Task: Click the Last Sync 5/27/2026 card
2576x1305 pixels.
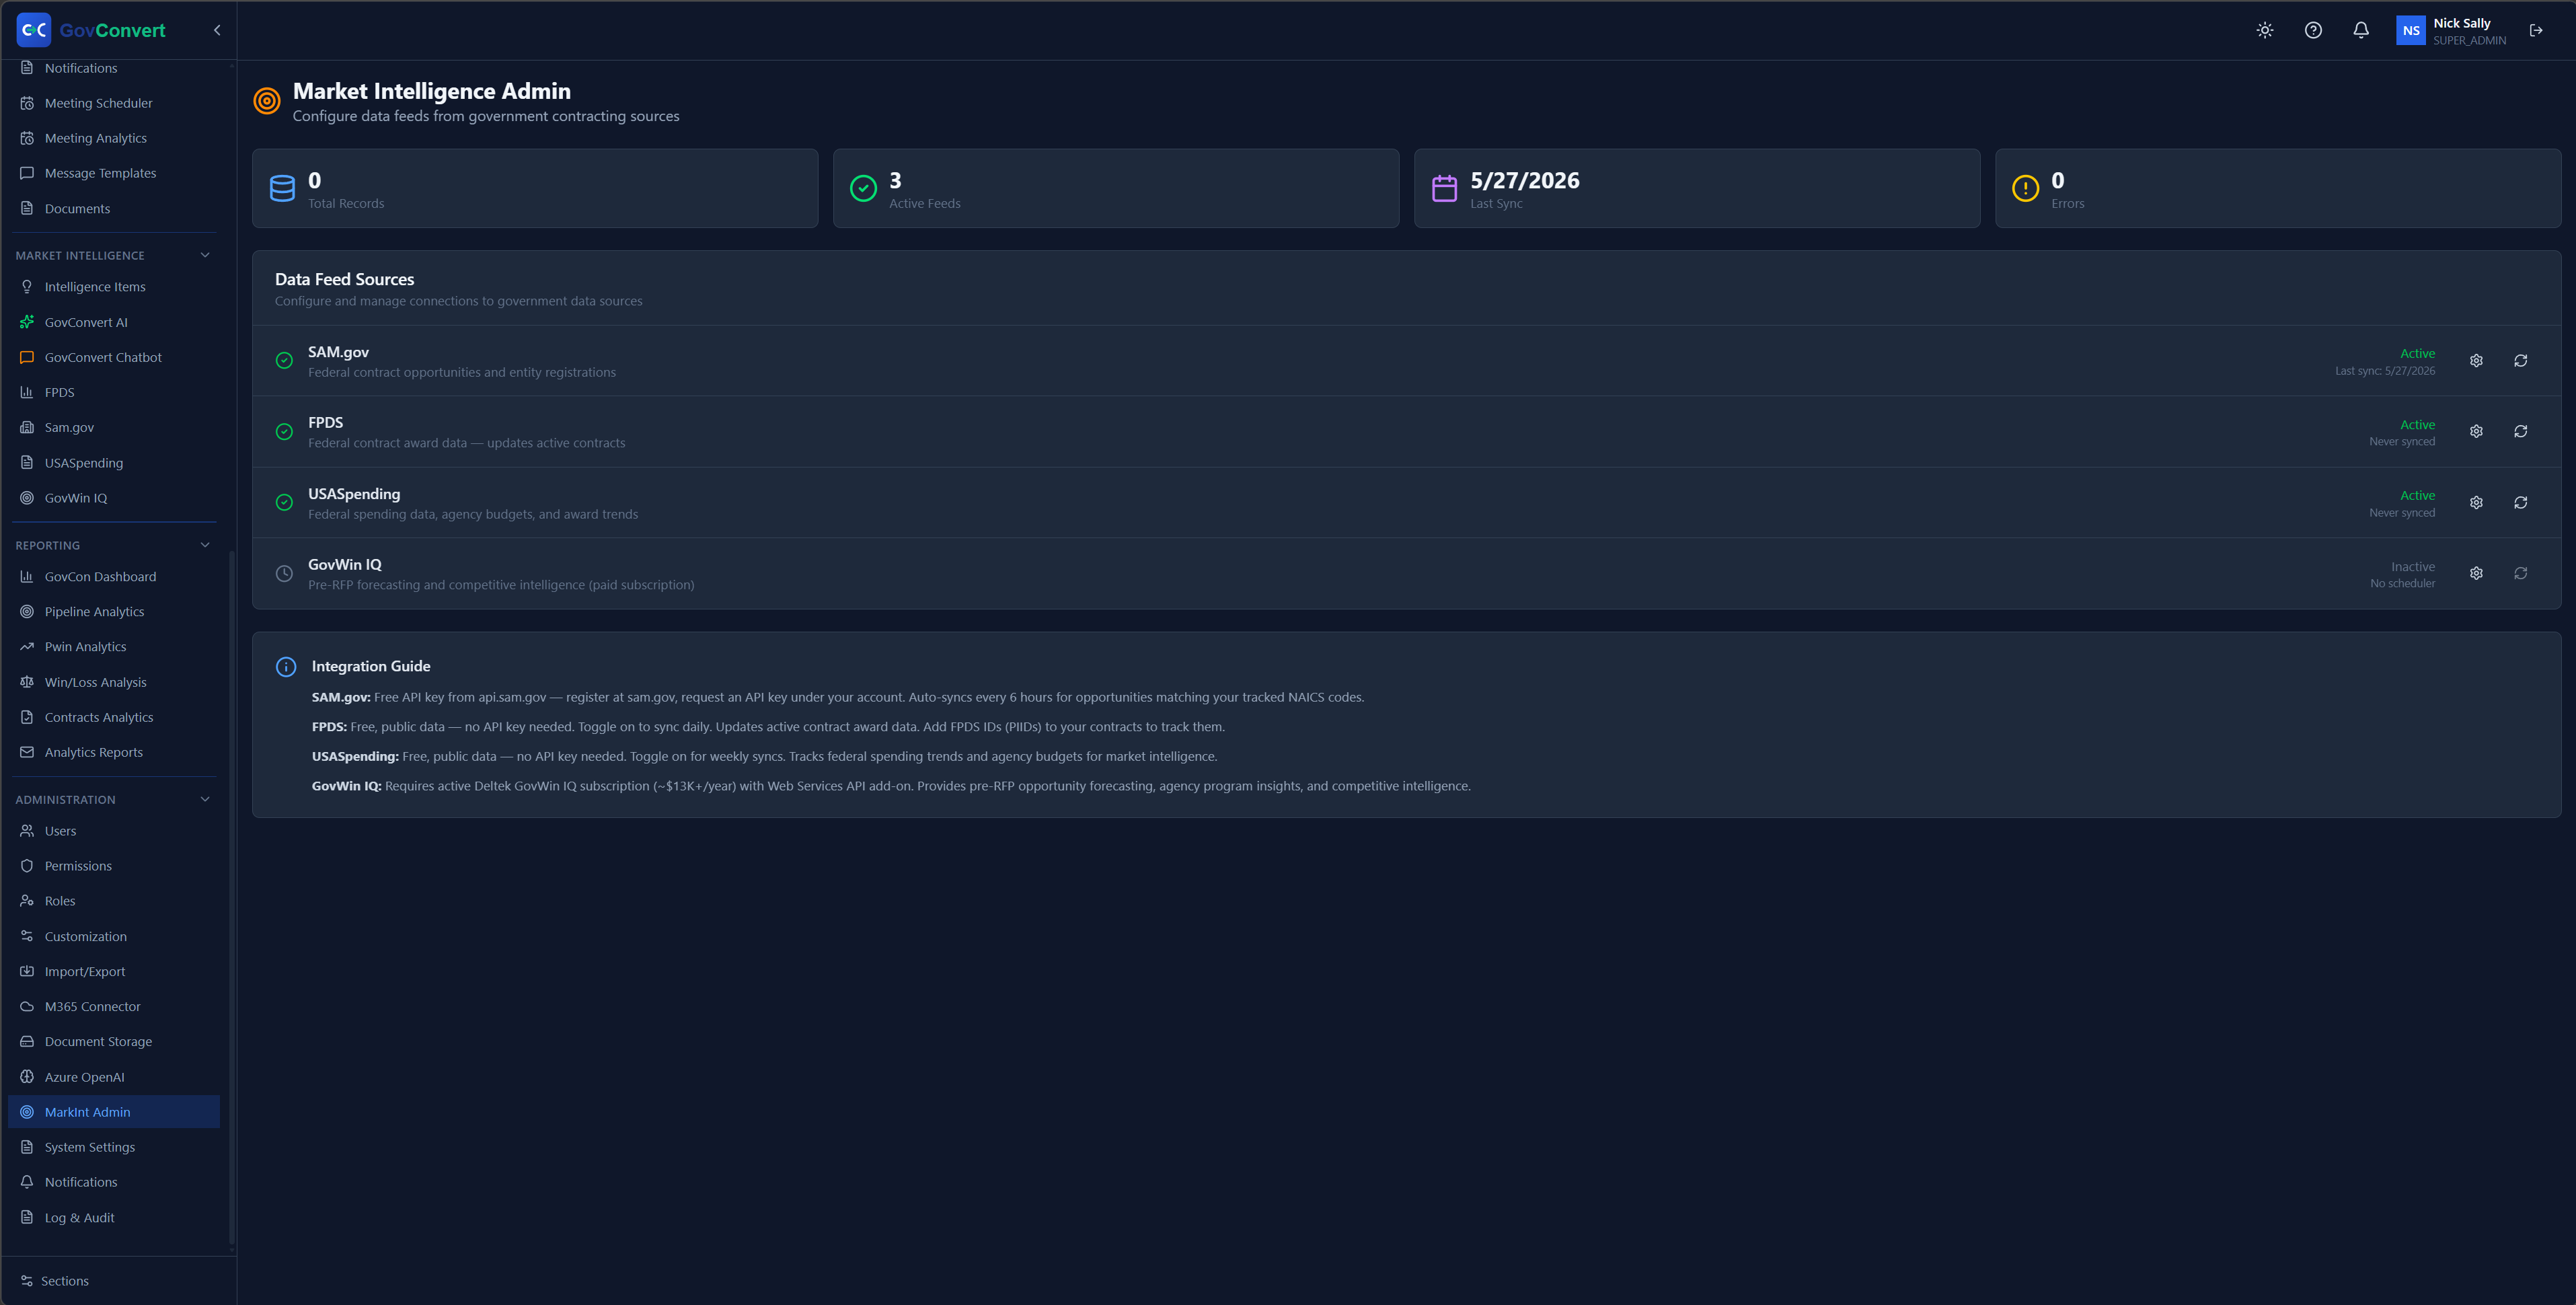Action: point(1697,189)
